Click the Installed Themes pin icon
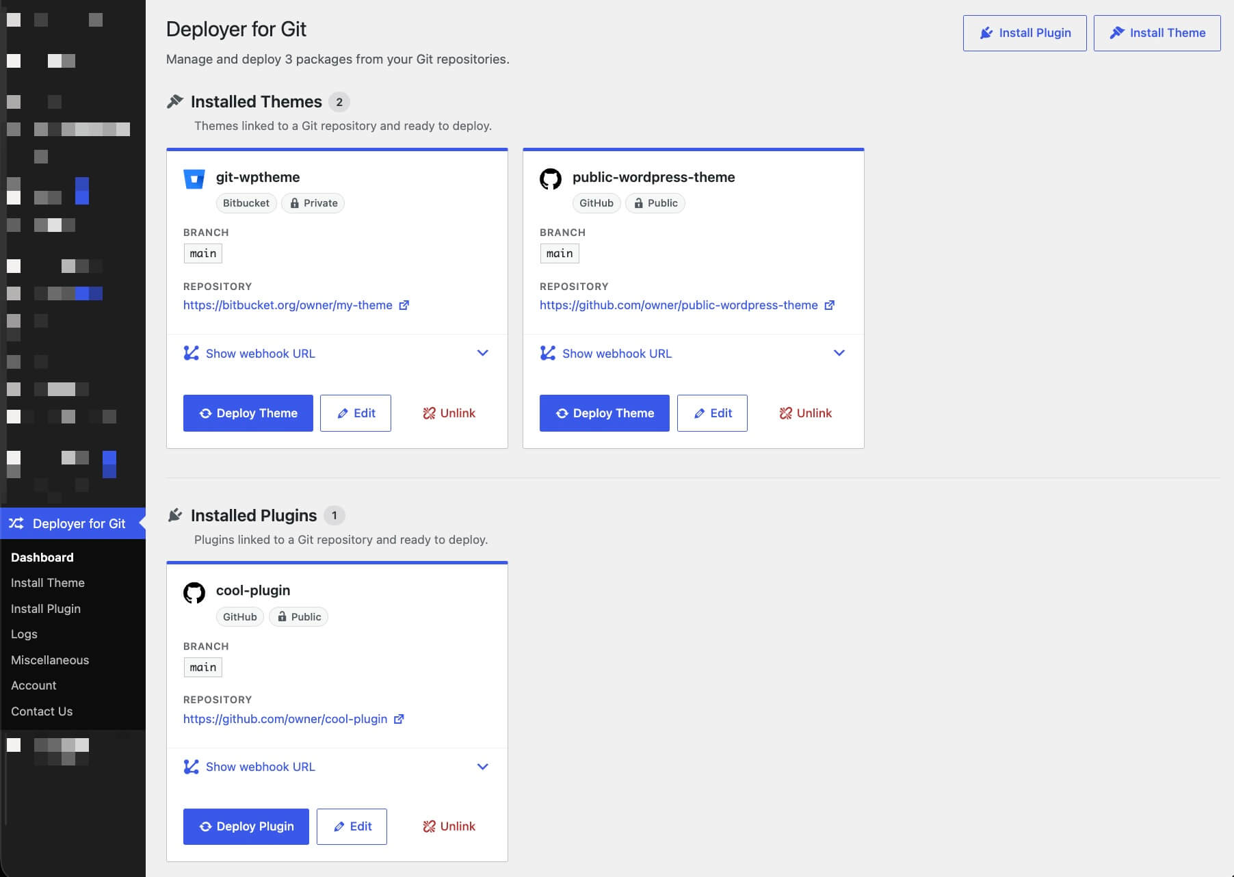 click(x=175, y=101)
